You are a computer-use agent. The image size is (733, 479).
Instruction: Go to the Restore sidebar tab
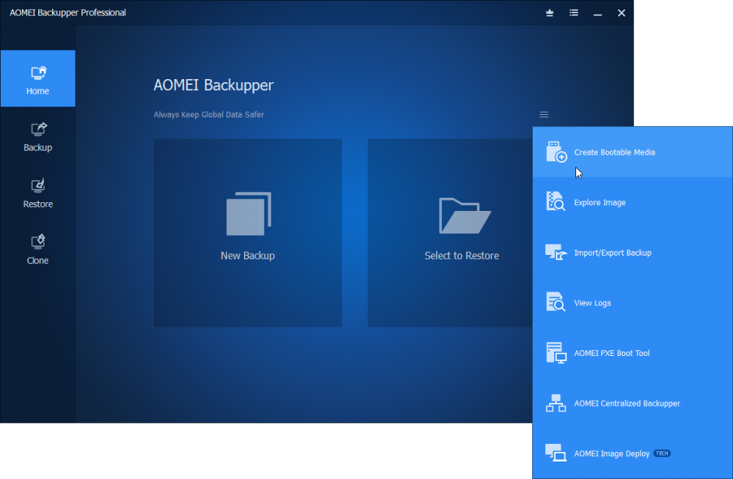[38, 193]
